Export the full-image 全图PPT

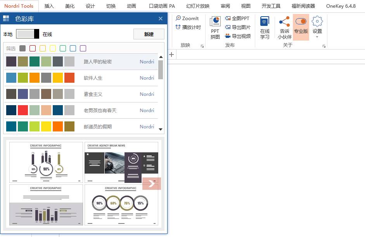click(x=237, y=18)
